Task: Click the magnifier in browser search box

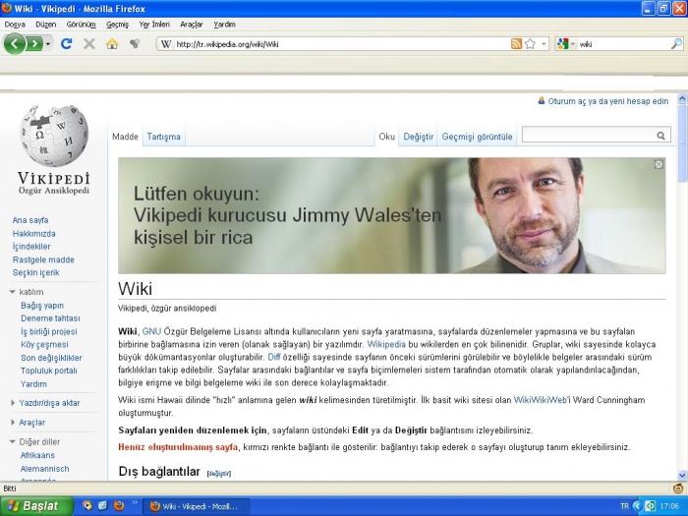Action: [676, 43]
